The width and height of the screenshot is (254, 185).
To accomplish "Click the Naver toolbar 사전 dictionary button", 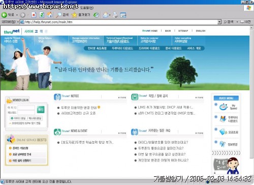I will tap(246, 22).
